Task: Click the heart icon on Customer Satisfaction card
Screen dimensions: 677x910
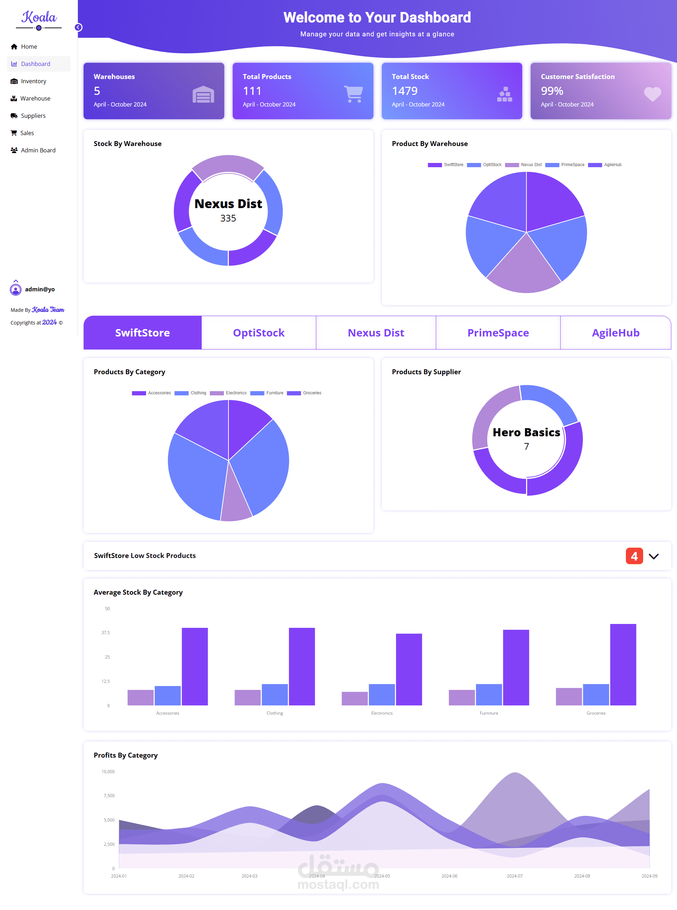Action: pos(652,94)
